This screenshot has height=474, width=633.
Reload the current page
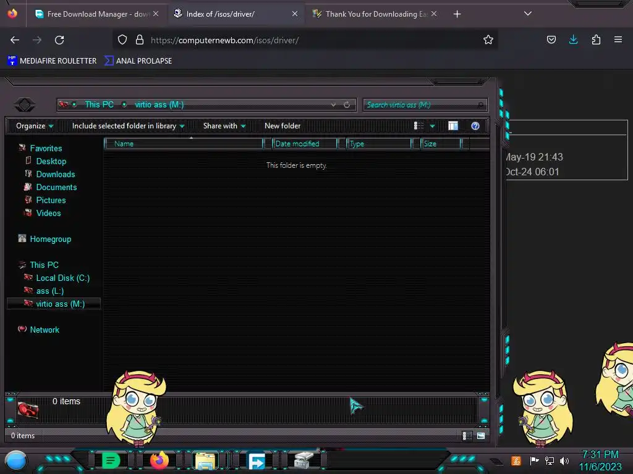(x=59, y=40)
